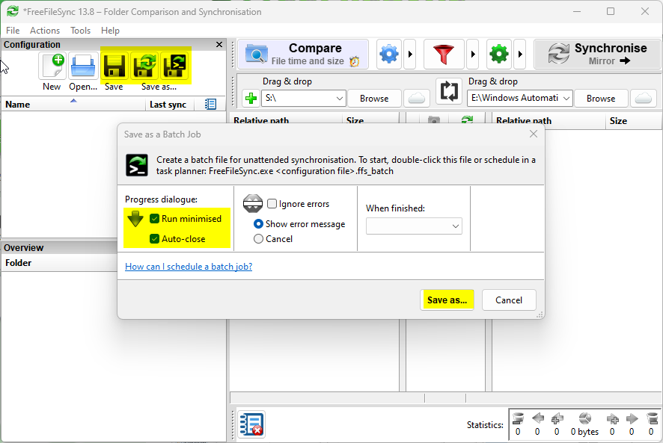This screenshot has height=443, width=663.
Task: Click the batch job terminal icon in dialog
Action: 137,165
